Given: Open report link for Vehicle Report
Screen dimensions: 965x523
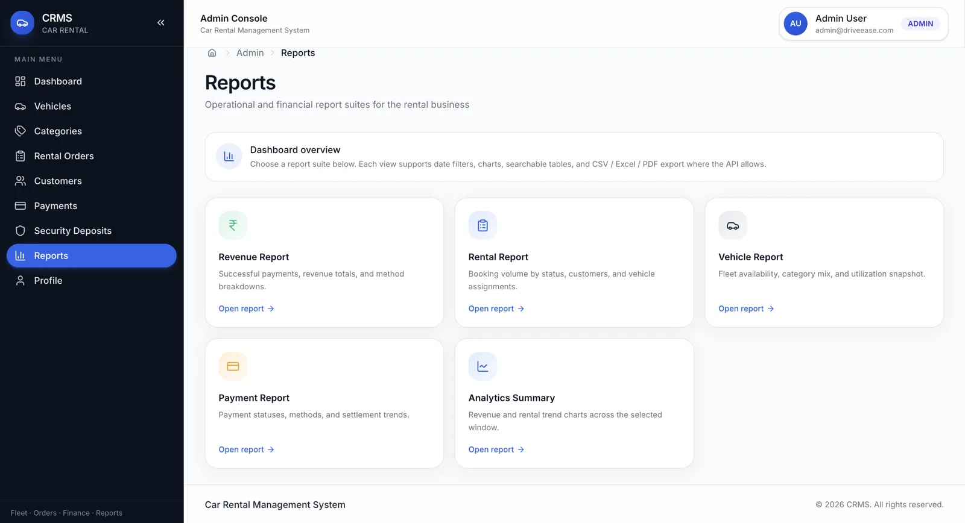Looking at the screenshot, I should click(746, 308).
